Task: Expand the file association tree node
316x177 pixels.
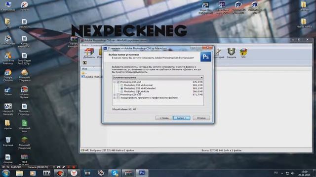Action: [x=115, y=98]
